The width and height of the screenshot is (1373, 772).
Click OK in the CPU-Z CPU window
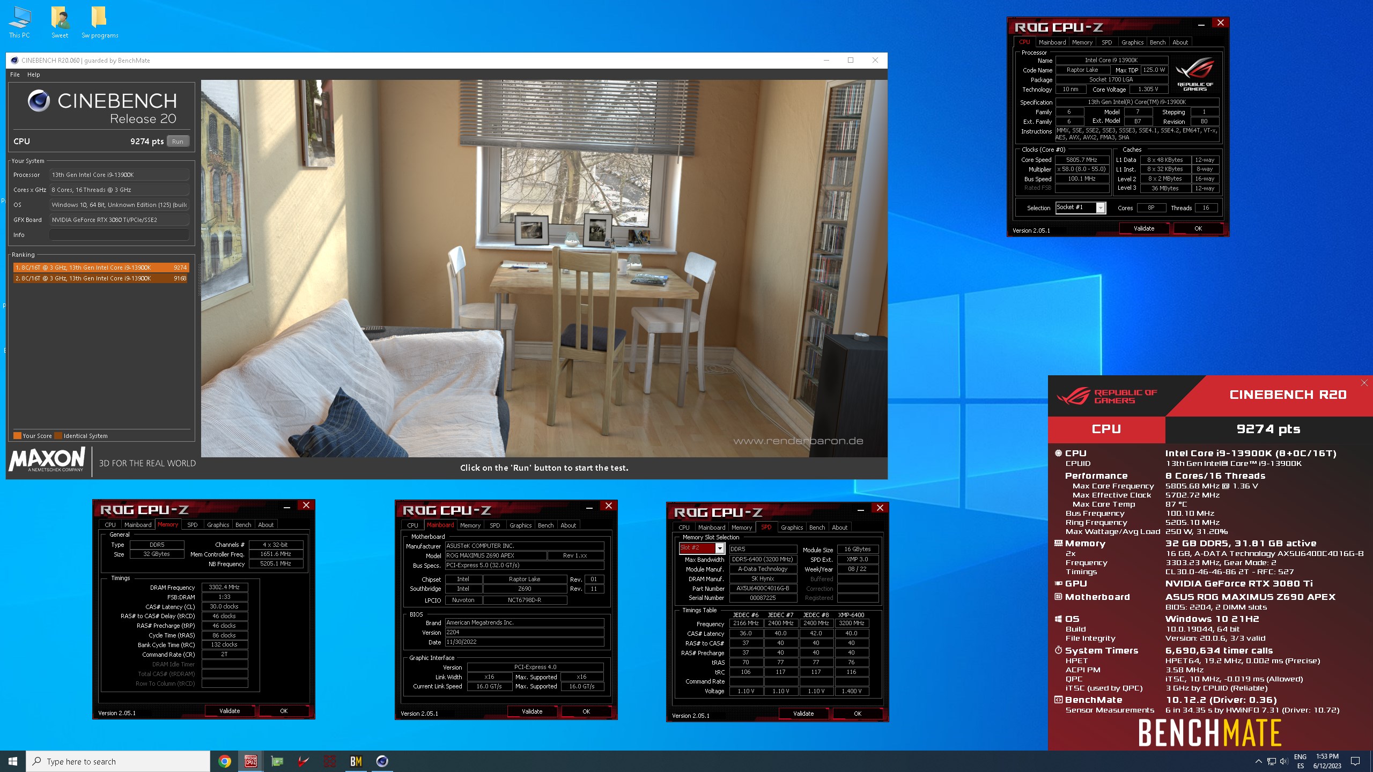(x=1198, y=228)
